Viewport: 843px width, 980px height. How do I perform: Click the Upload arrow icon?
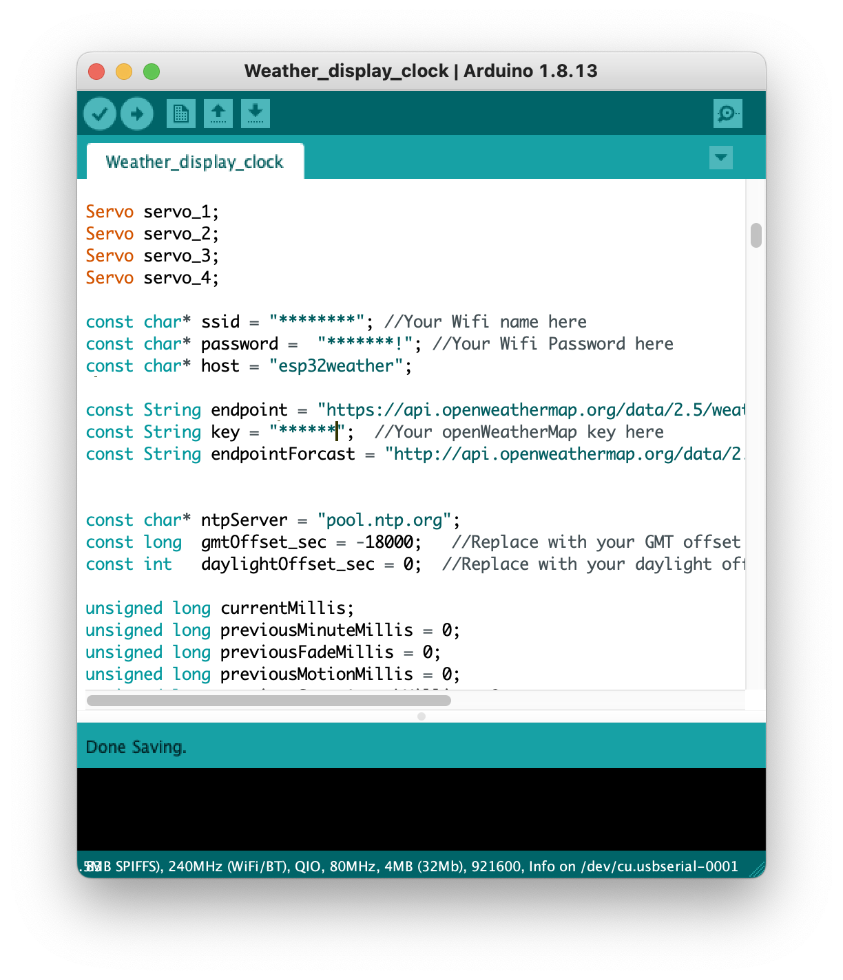point(136,113)
